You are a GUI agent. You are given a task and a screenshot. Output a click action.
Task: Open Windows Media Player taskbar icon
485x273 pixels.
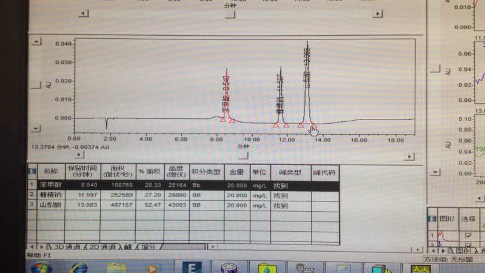pos(152,268)
